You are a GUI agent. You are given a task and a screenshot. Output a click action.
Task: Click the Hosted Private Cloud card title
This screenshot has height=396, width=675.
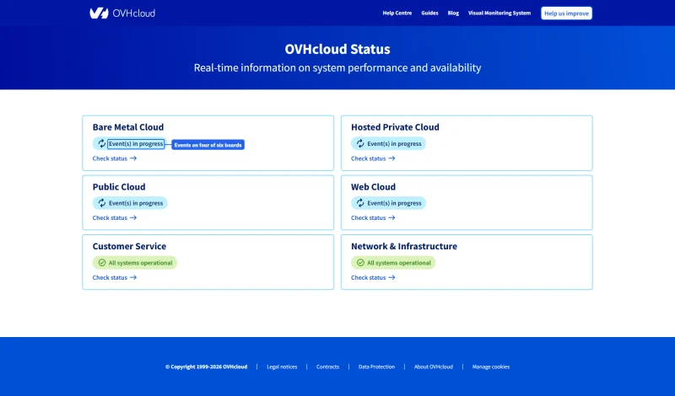(x=395, y=127)
